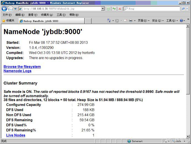The image size is (191, 144).
Task: Click the Internet zone globe in status bar
Action: tap(129, 141)
